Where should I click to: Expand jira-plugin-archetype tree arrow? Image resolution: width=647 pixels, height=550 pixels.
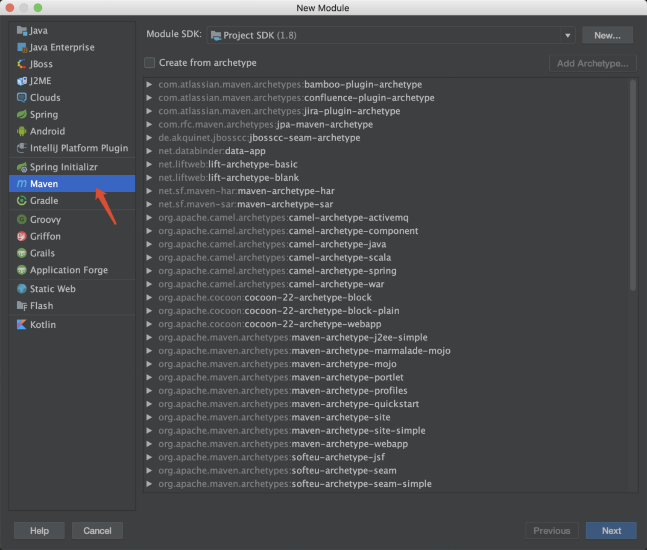[149, 111]
